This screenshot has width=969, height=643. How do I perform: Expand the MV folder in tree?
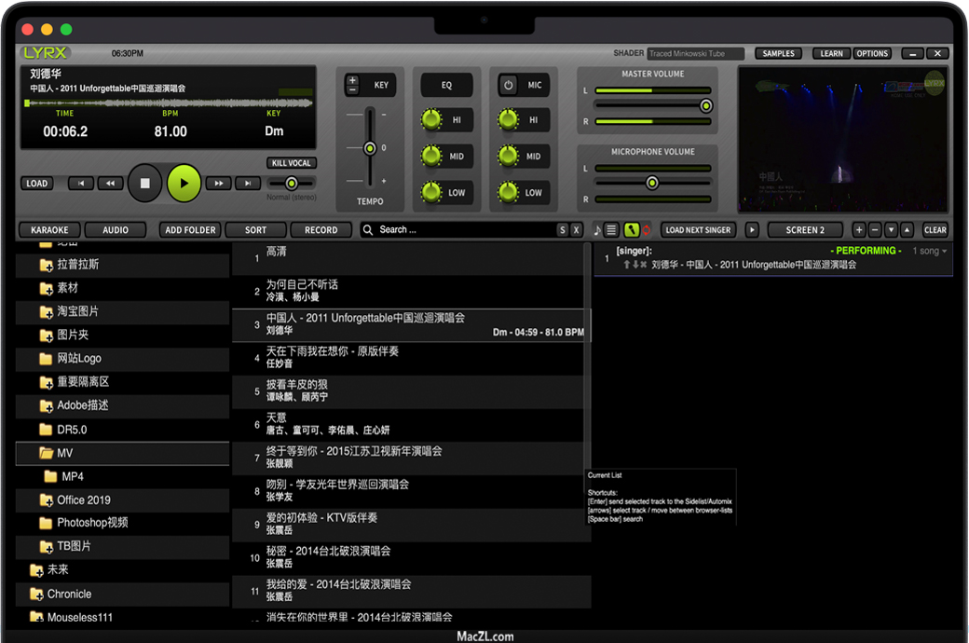point(47,454)
